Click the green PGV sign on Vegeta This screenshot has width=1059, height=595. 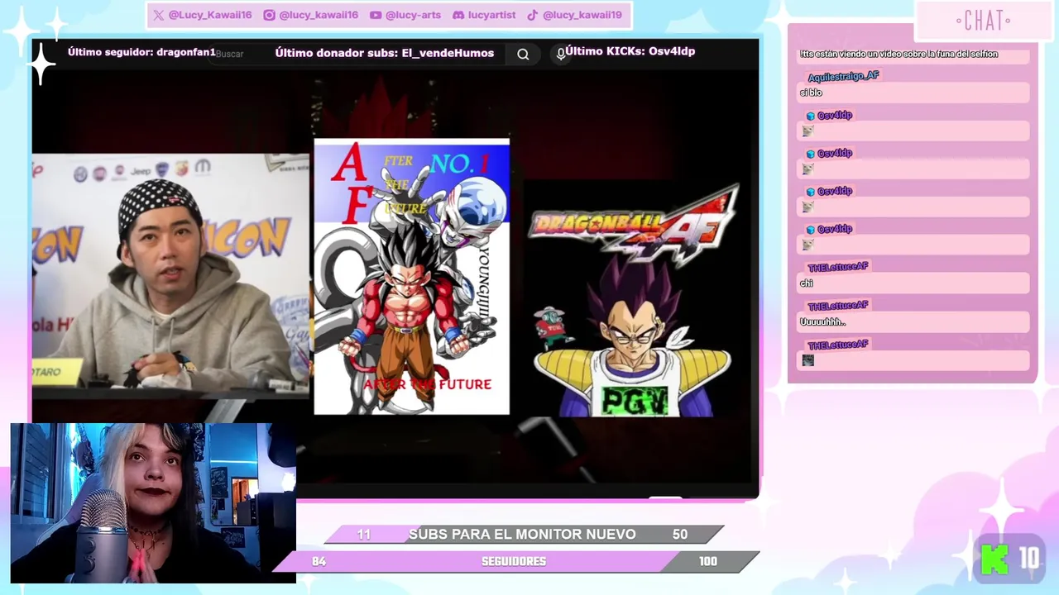[x=635, y=402]
